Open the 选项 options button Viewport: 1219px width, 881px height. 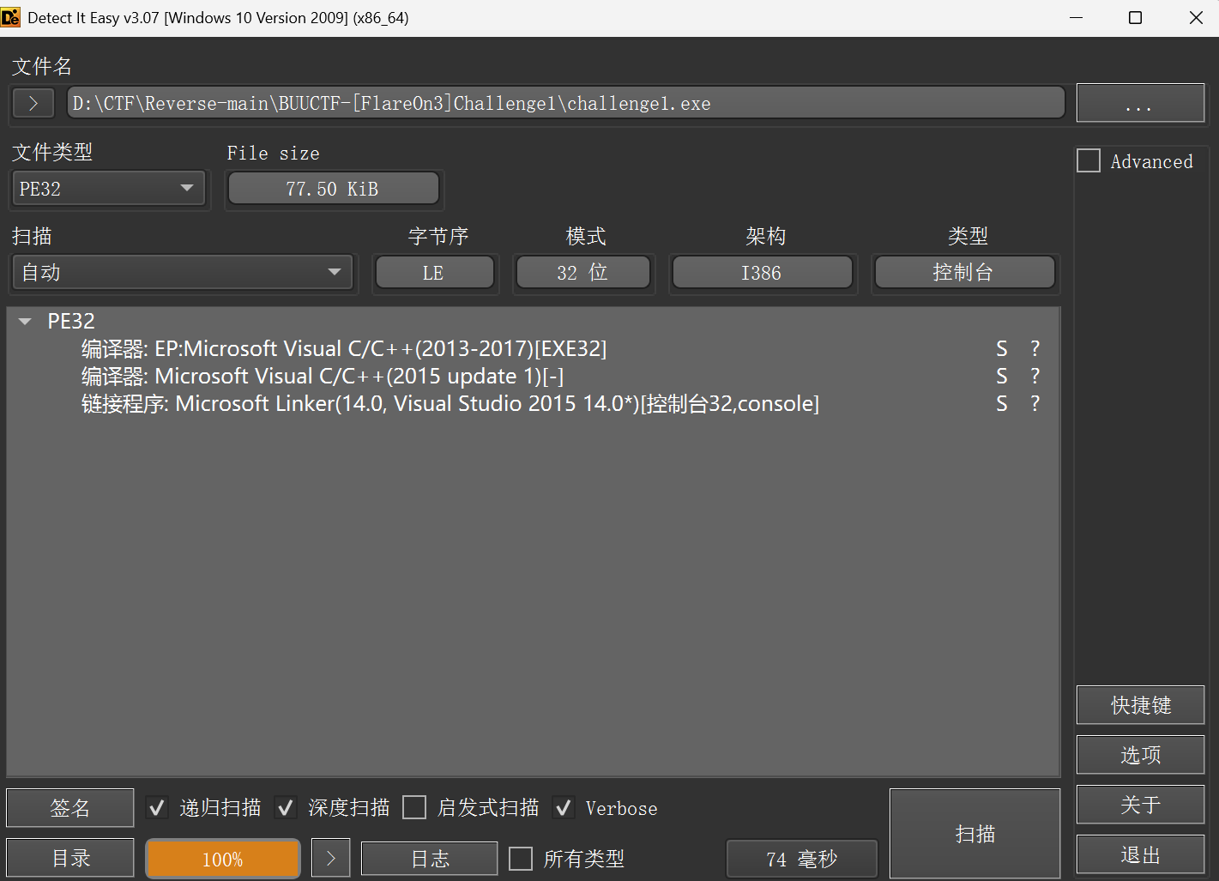1140,755
